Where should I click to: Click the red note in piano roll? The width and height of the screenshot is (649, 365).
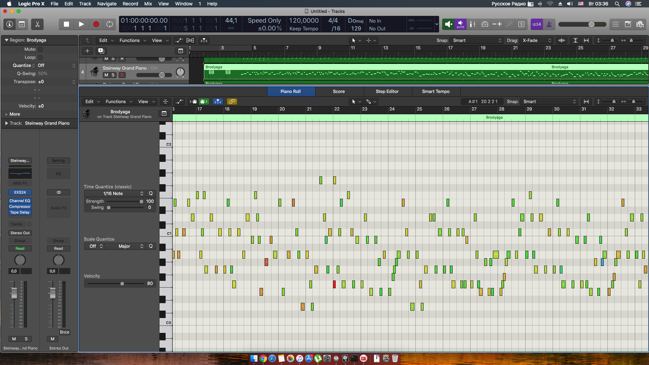(x=334, y=285)
